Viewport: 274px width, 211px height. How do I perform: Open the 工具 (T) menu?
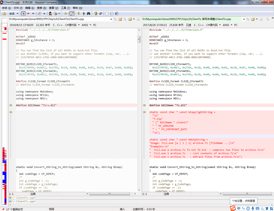point(65,8)
